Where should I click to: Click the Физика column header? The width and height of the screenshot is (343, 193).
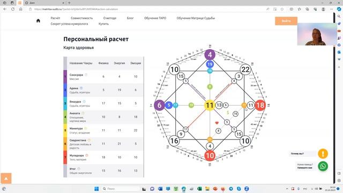[103, 63]
